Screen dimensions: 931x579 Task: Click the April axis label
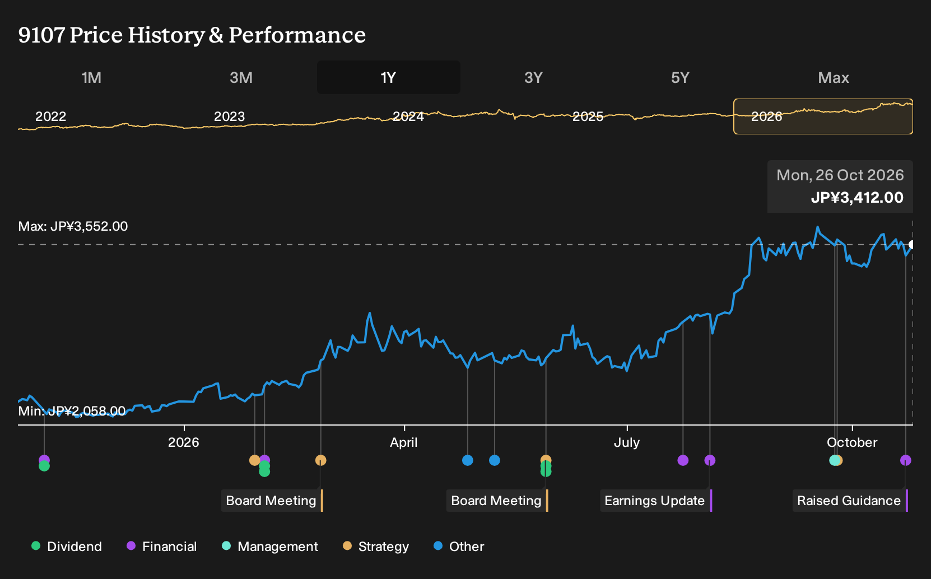(x=404, y=442)
